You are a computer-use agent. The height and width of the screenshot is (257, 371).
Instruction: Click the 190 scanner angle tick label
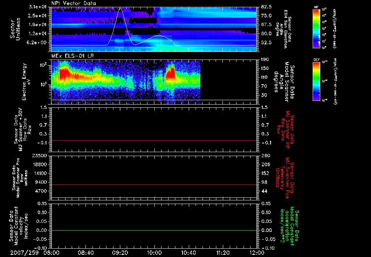265,60
